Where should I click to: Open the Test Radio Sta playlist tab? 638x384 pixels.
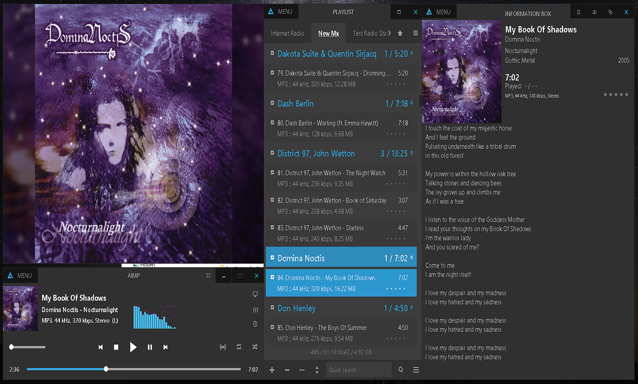coord(370,33)
